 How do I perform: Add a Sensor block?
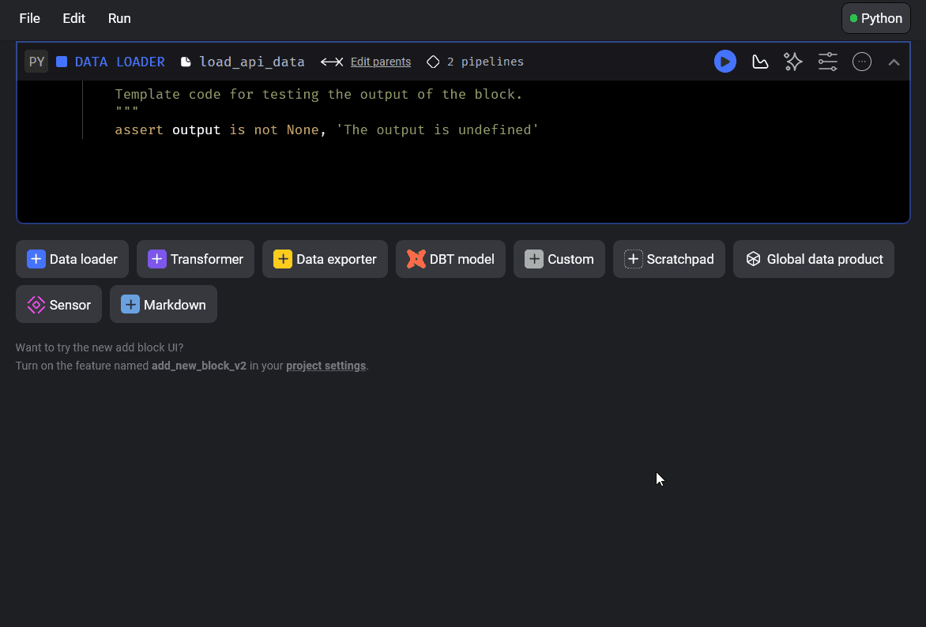point(59,305)
